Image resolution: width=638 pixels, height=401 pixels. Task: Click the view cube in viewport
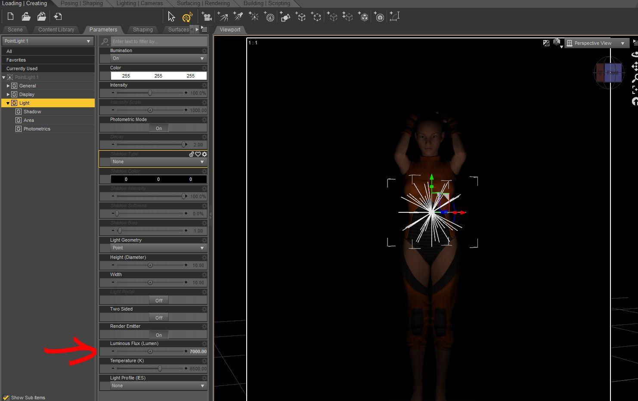pos(609,72)
